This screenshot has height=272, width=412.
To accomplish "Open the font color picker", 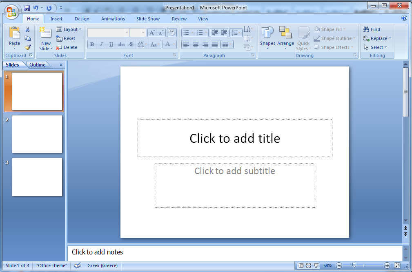I will pyautogui.click(x=169, y=44).
